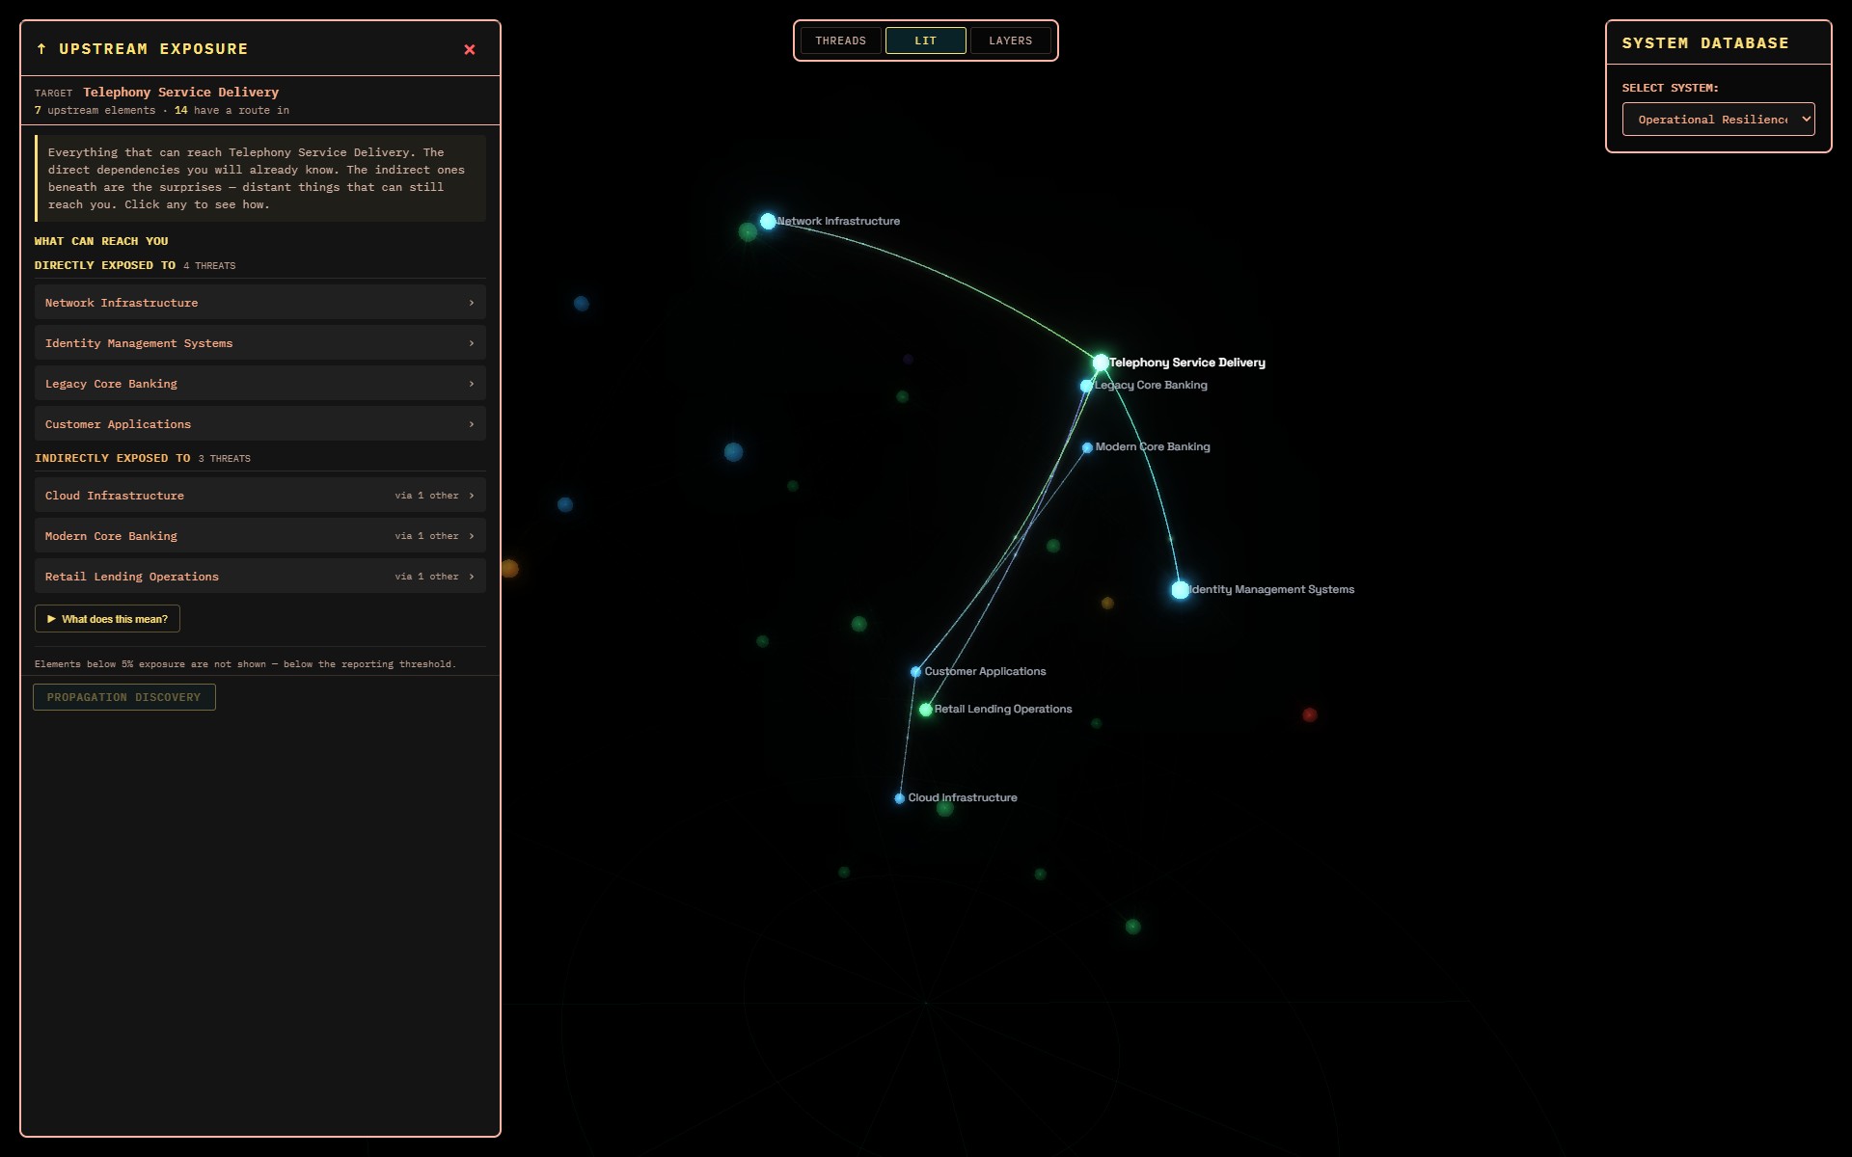Image resolution: width=1852 pixels, height=1157 pixels.
Task: Select the Customer Applications graph node
Action: (x=915, y=672)
